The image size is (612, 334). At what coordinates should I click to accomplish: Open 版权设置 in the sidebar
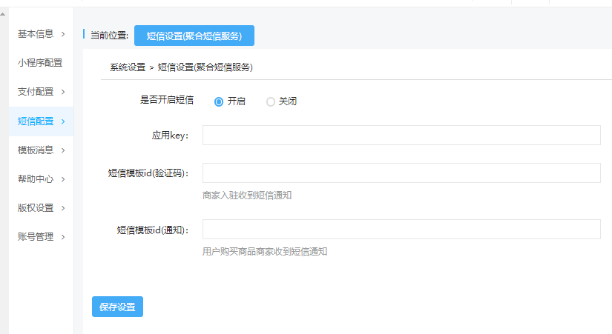coord(41,207)
